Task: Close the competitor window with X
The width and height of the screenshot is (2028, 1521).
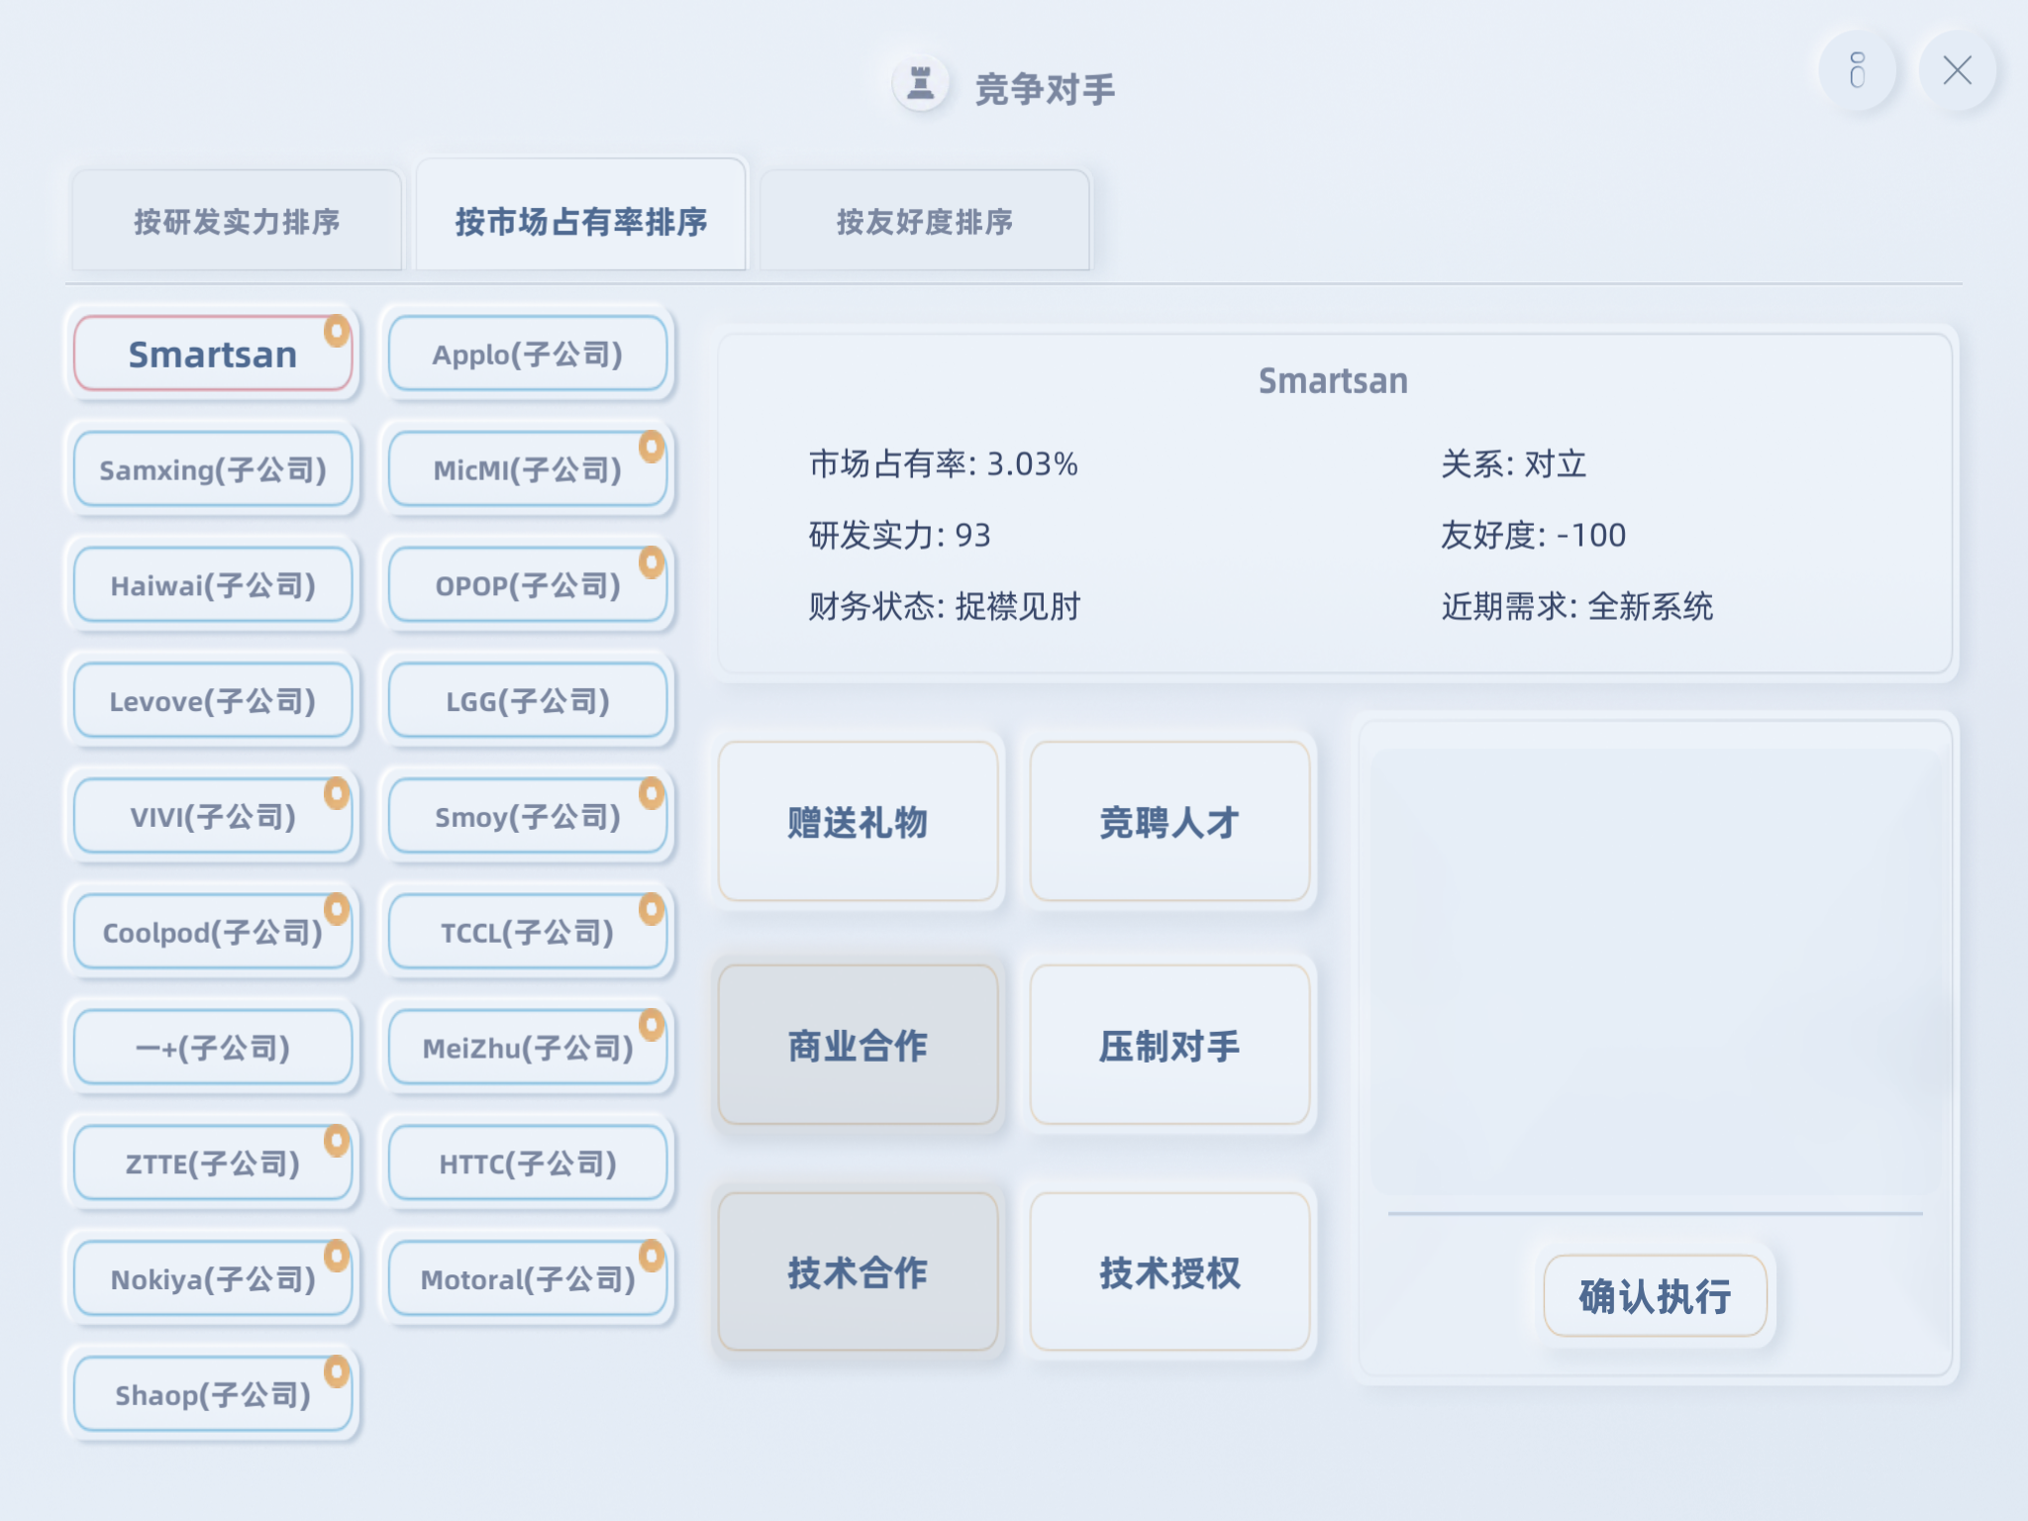Action: (1957, 70)
